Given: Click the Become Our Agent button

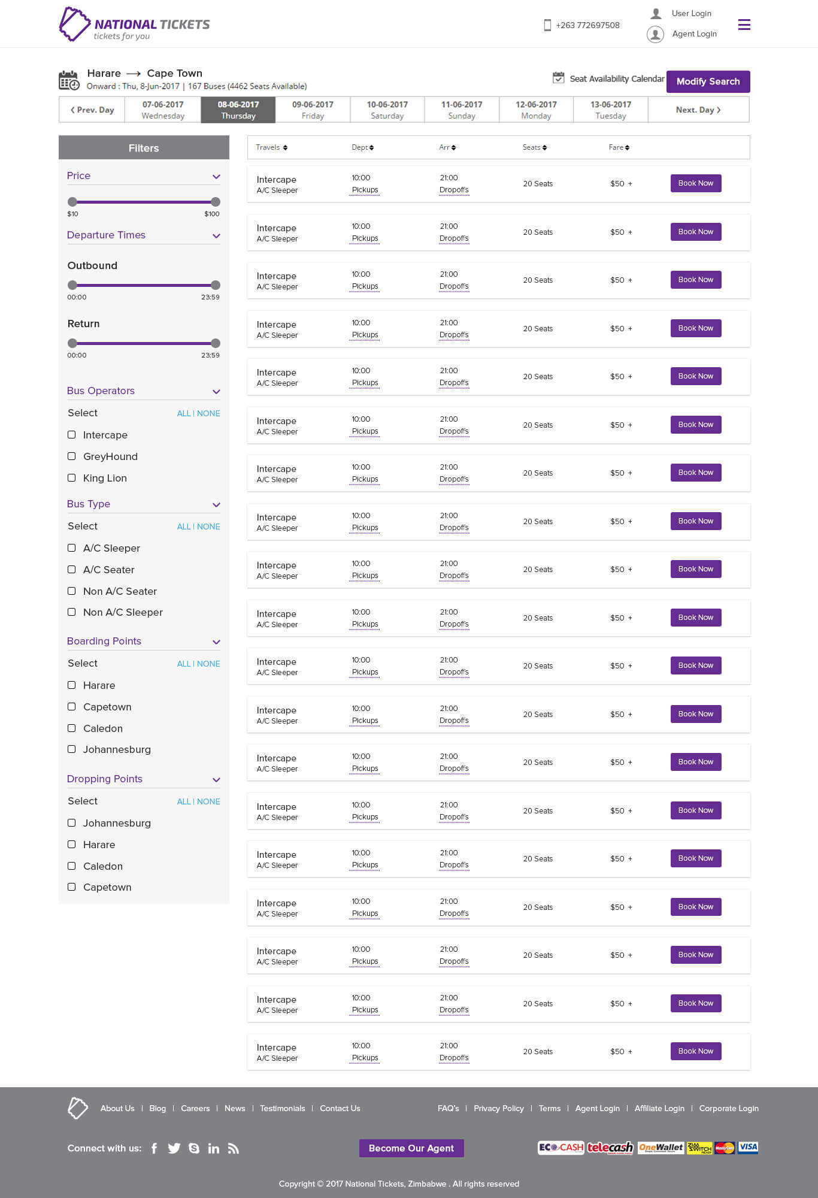Looking at the screenshot, I should [411, 1148].
